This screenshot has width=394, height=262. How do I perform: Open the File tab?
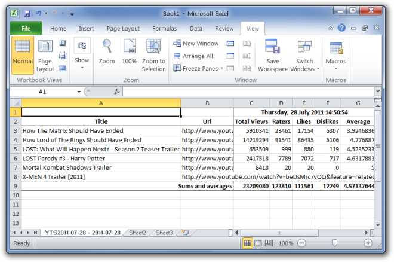pyautogui.click(x=26, y=29)
